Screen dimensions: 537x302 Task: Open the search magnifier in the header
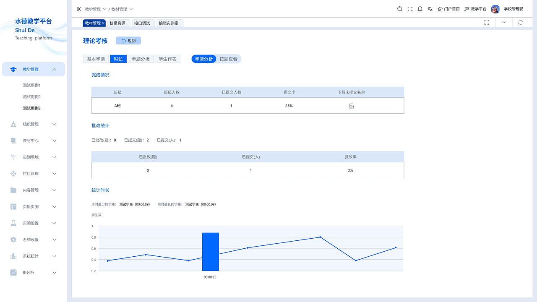[x=400, y=9]
